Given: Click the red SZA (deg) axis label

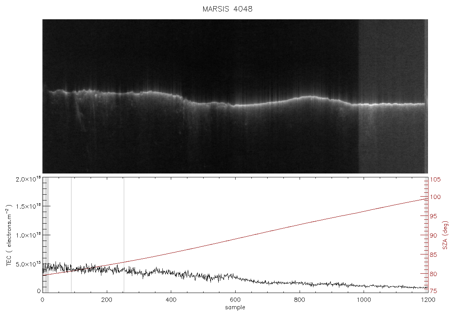Looking at the screenshot, I should pos(445,235).
